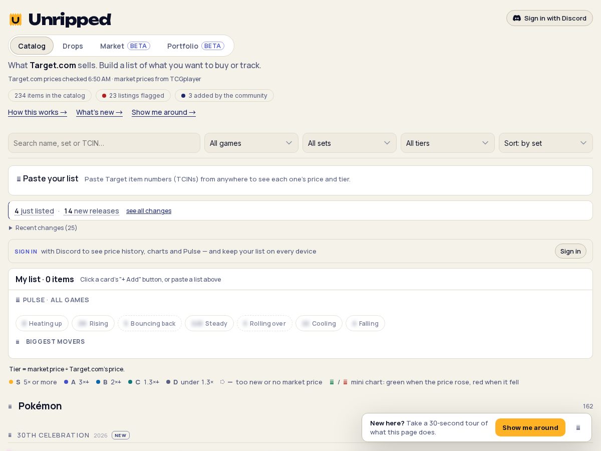Viewport: 601px width, 451px height.
Task: Open the Sort: by set dropdown
Action: pos(546,143)
